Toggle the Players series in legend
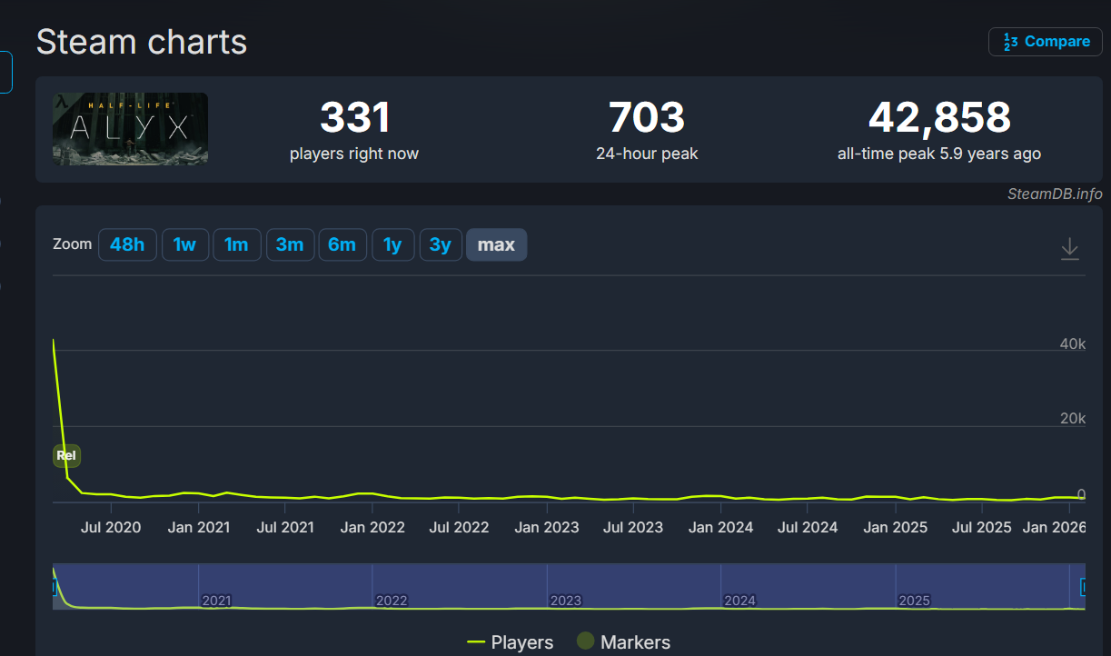1111x656 pixels. pyautogui.click(x=510, y=642)
